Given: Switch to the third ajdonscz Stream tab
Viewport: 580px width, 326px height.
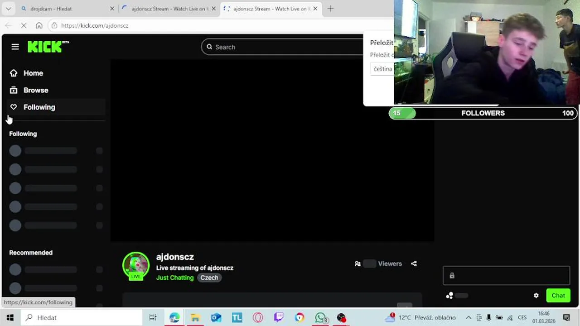Looking at the screenshot, I should [x=271, y=9].
